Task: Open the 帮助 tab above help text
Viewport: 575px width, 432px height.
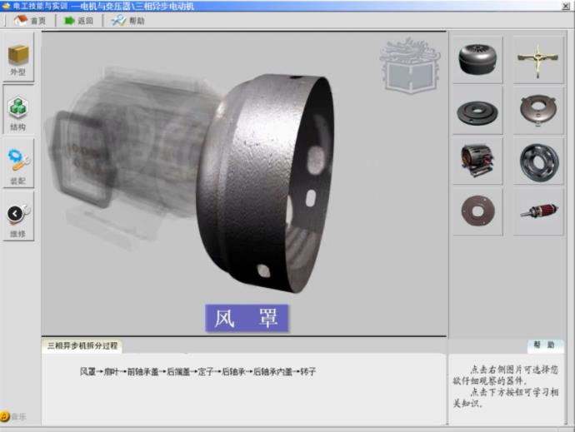Action: pos(544,345)
